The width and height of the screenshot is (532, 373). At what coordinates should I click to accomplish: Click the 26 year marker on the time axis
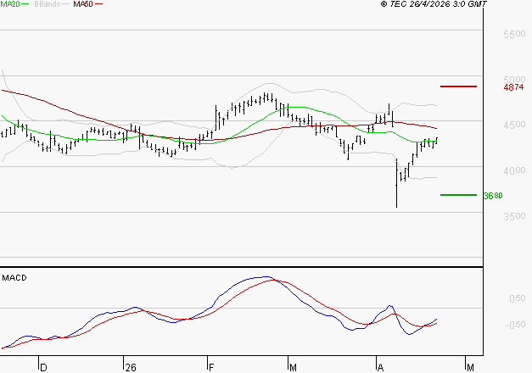(x=131, y=368)
